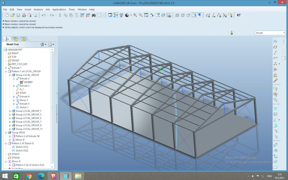This screenshot has width=288, height=180.
Task: Expand Pattern 2 of Extrude 36
Action: pos(10,136)
